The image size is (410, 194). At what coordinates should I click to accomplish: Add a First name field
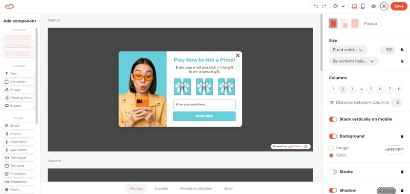[18, 142]
